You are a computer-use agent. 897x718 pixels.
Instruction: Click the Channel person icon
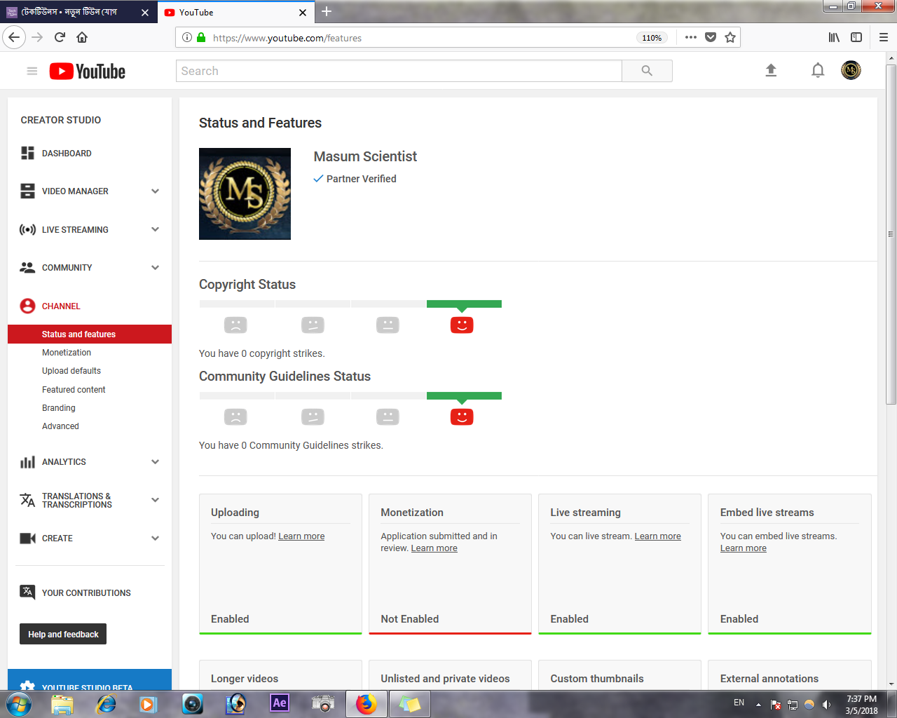coord(27,306)
